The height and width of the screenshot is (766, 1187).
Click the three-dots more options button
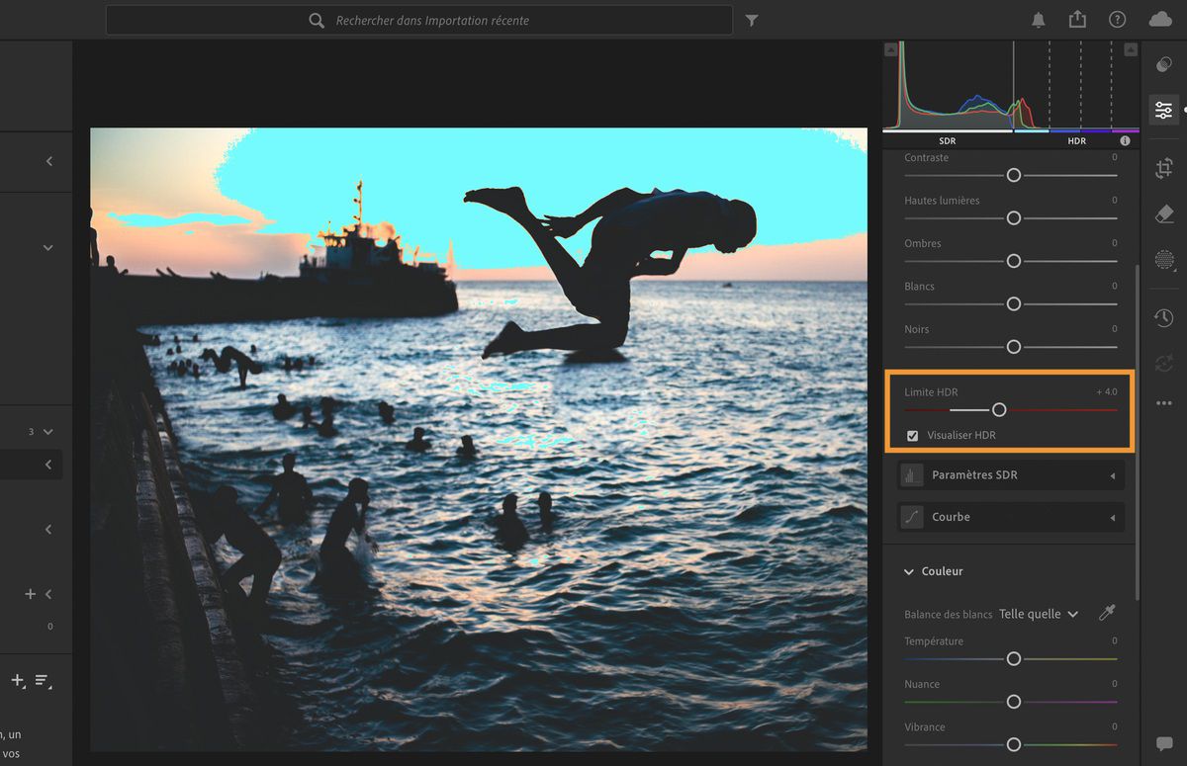[1164, 403]
